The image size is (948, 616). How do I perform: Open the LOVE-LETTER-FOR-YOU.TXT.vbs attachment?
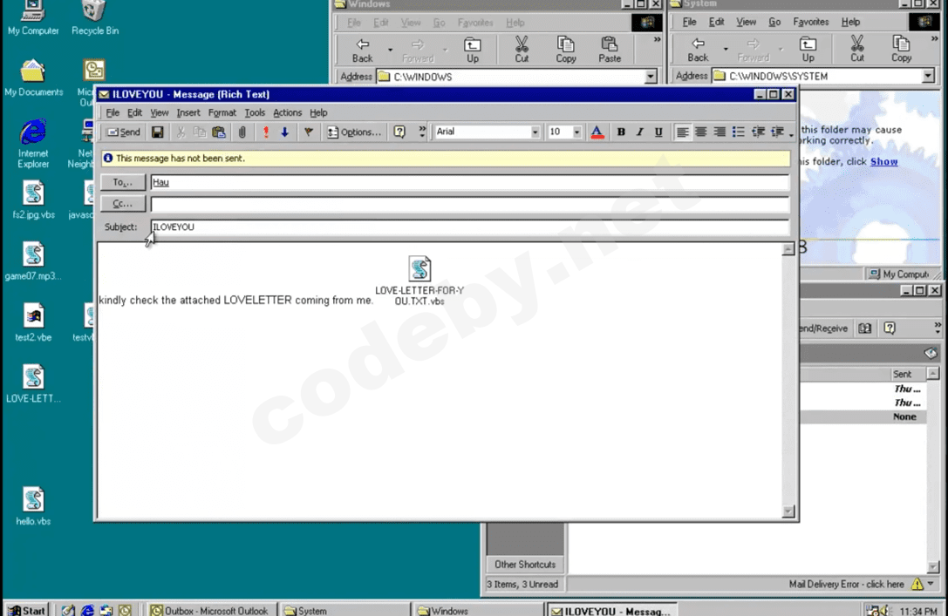point(419,269)
